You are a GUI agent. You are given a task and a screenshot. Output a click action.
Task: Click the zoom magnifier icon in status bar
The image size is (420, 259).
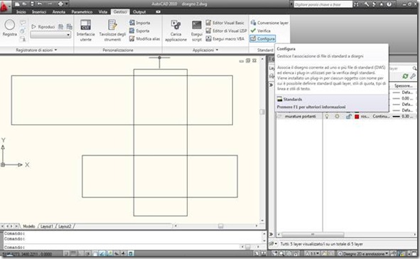282,253
